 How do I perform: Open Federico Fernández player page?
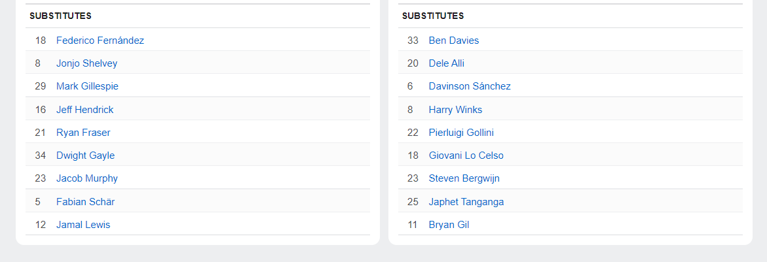[100, 41]
